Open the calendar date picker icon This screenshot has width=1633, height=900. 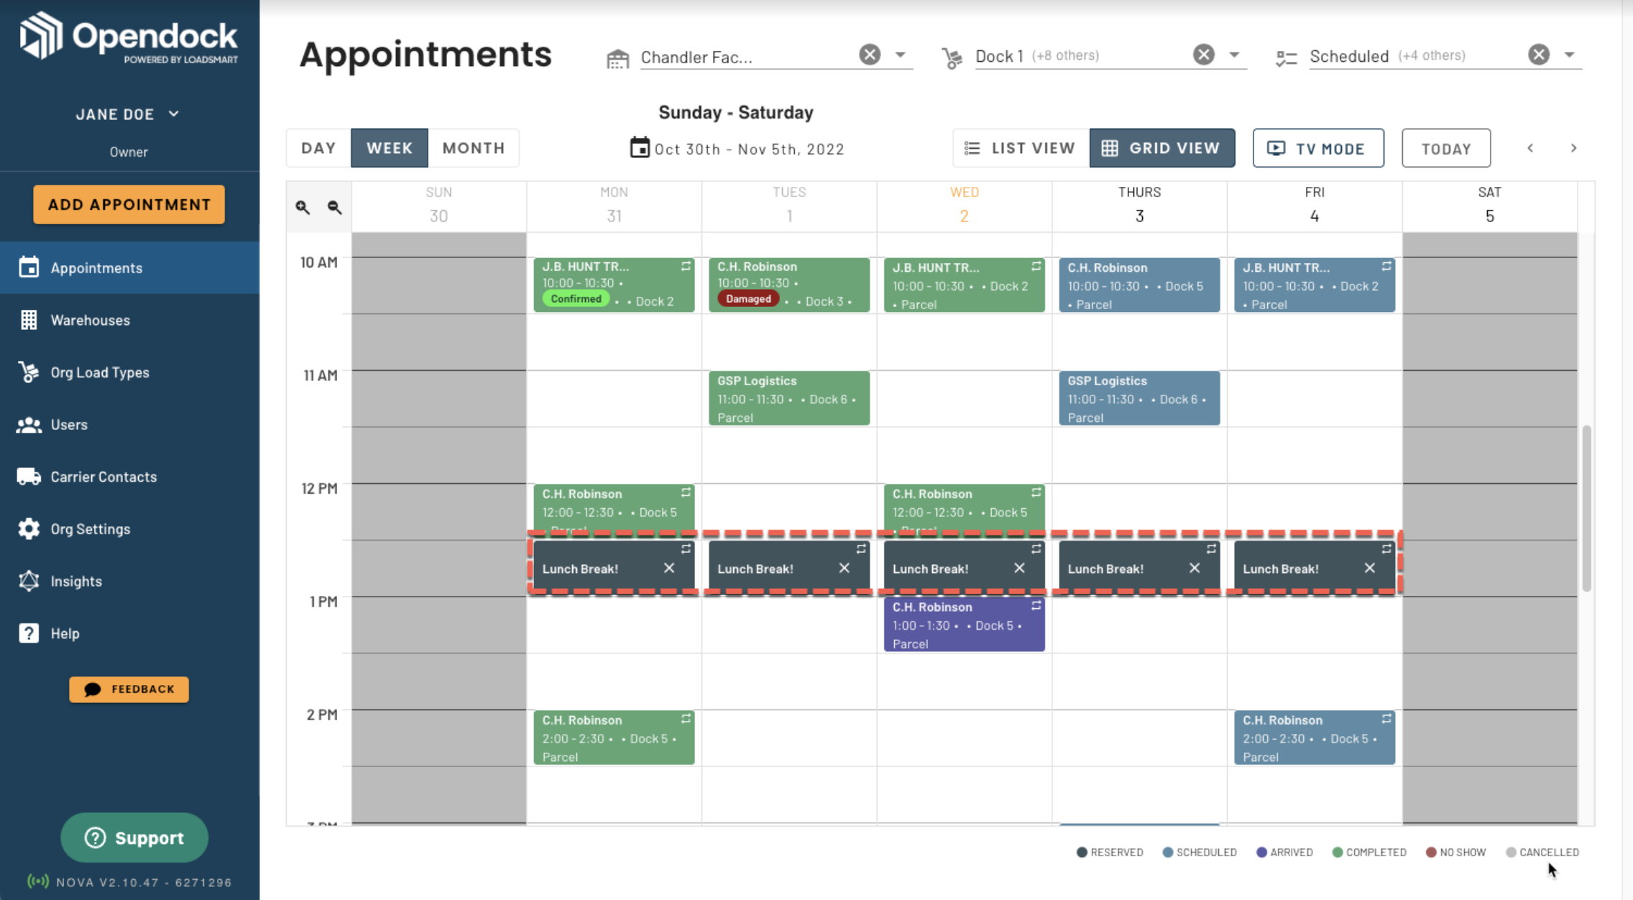coord(639,148)
